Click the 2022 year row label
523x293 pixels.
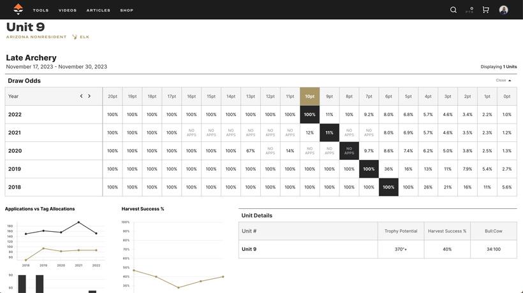point(15,115)
